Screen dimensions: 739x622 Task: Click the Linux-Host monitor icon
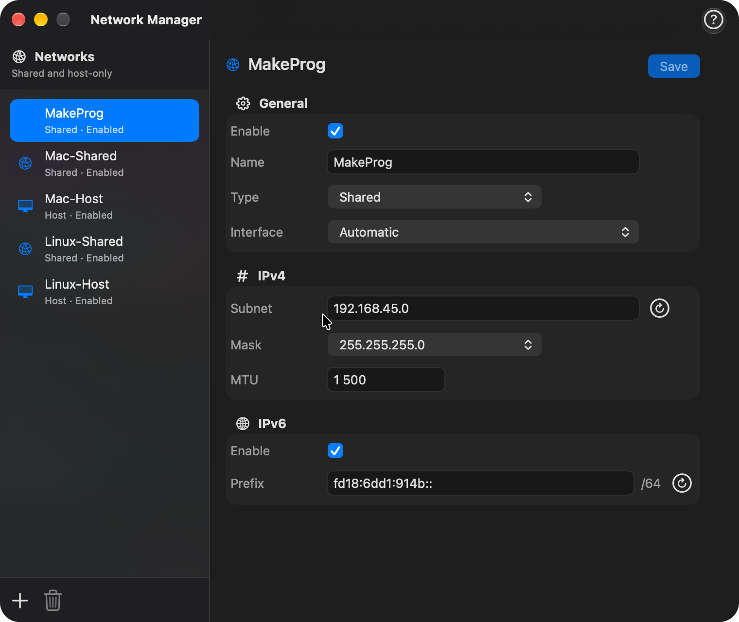coord(25,292)
